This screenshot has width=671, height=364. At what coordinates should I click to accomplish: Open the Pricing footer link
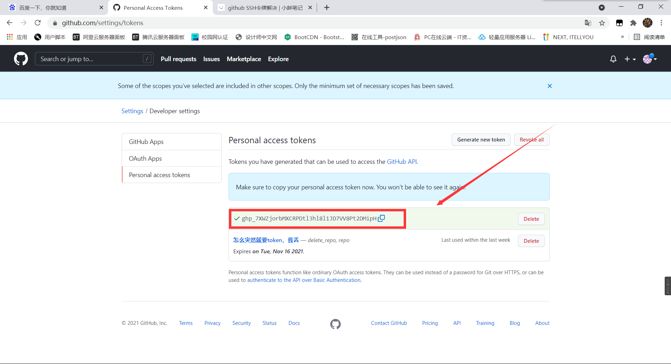[430, 323]
